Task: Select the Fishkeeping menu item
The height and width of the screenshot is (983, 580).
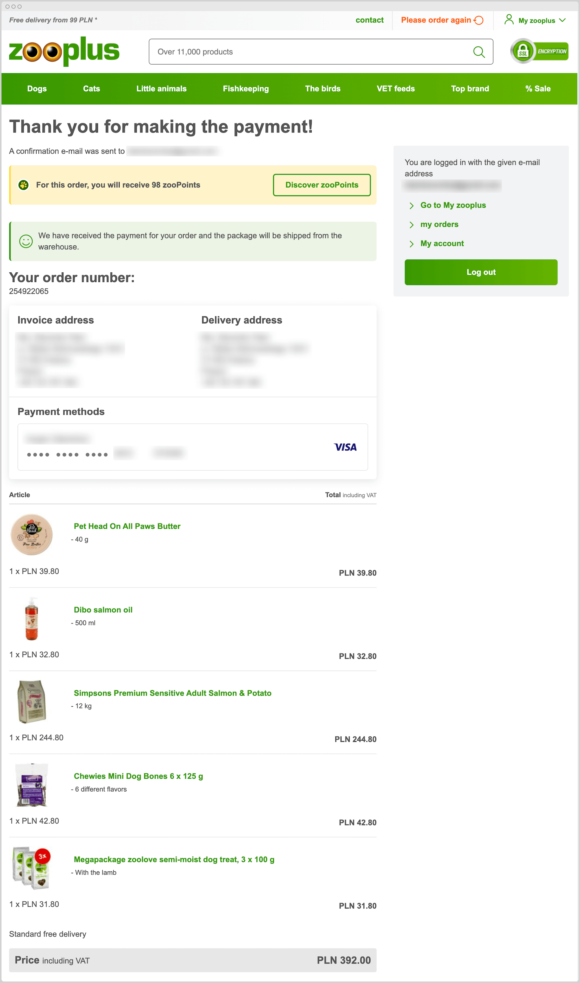Action: coord(246,89)
